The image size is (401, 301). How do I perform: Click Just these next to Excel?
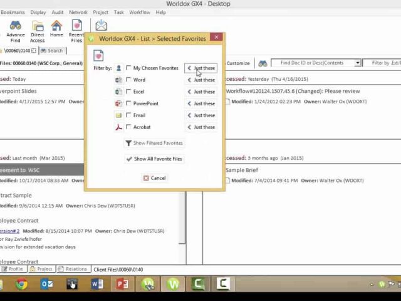pos(201,92)
